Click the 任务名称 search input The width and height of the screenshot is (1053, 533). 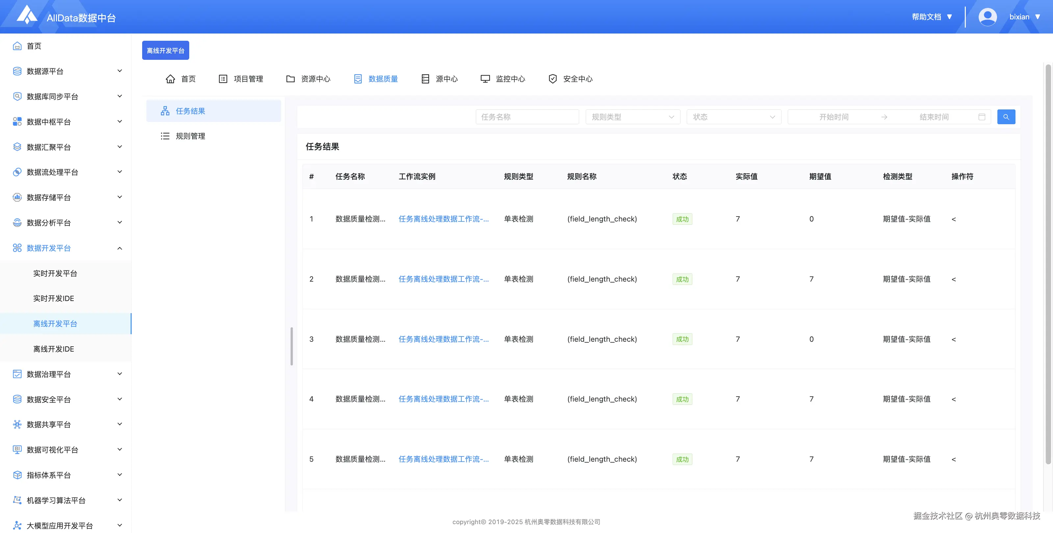tap(527, 117)
